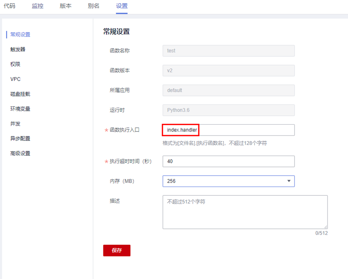Click the 设置 tab
This screenshot has width=348, height=279.
pos(121,6)
